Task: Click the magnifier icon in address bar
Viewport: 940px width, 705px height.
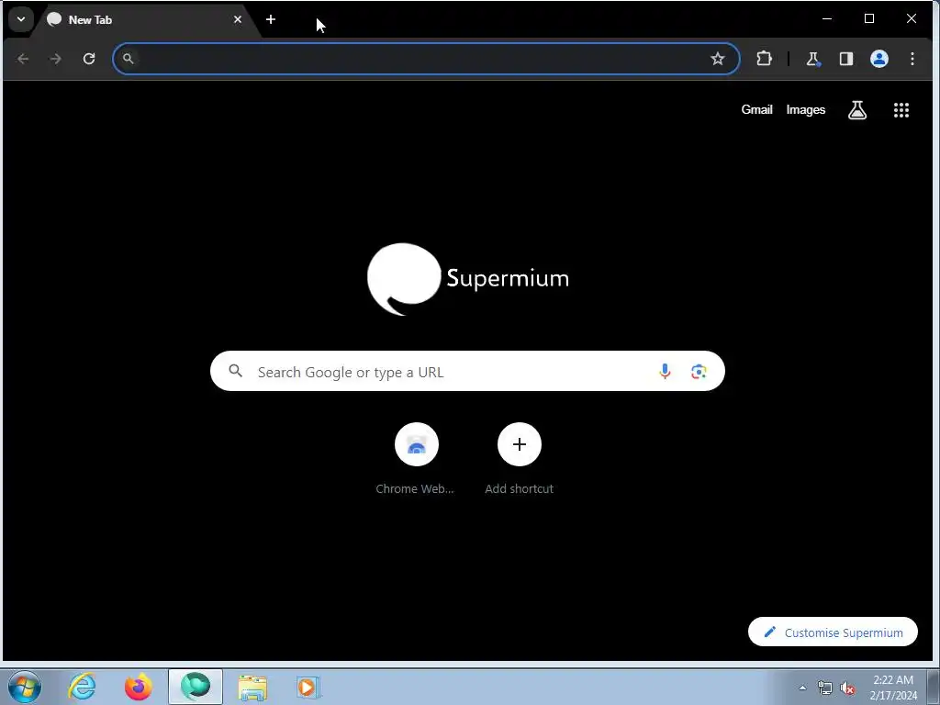Action: (128, 59)
